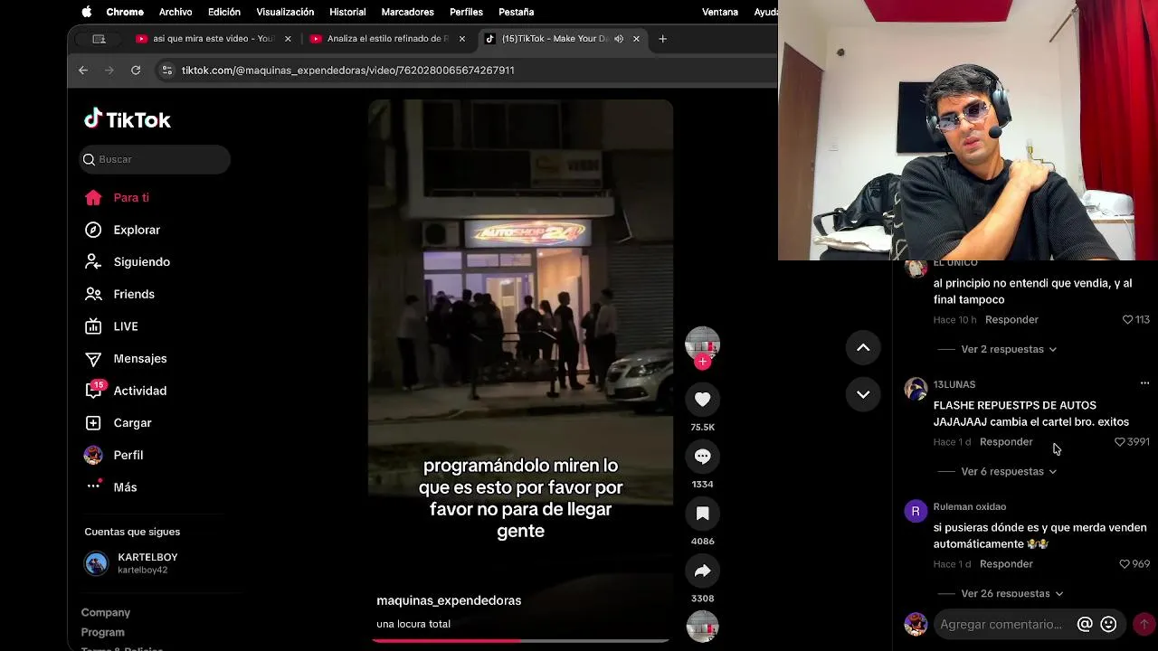This screenshot has height=651, width=1158.
Task: Expand Ver 26 respuestas replies
Action: (x=1011, y=593)
